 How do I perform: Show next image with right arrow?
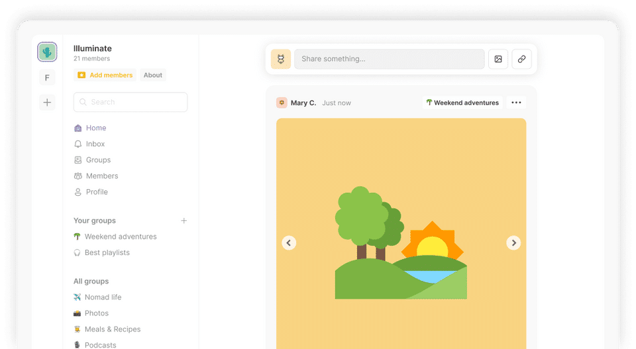513,243
